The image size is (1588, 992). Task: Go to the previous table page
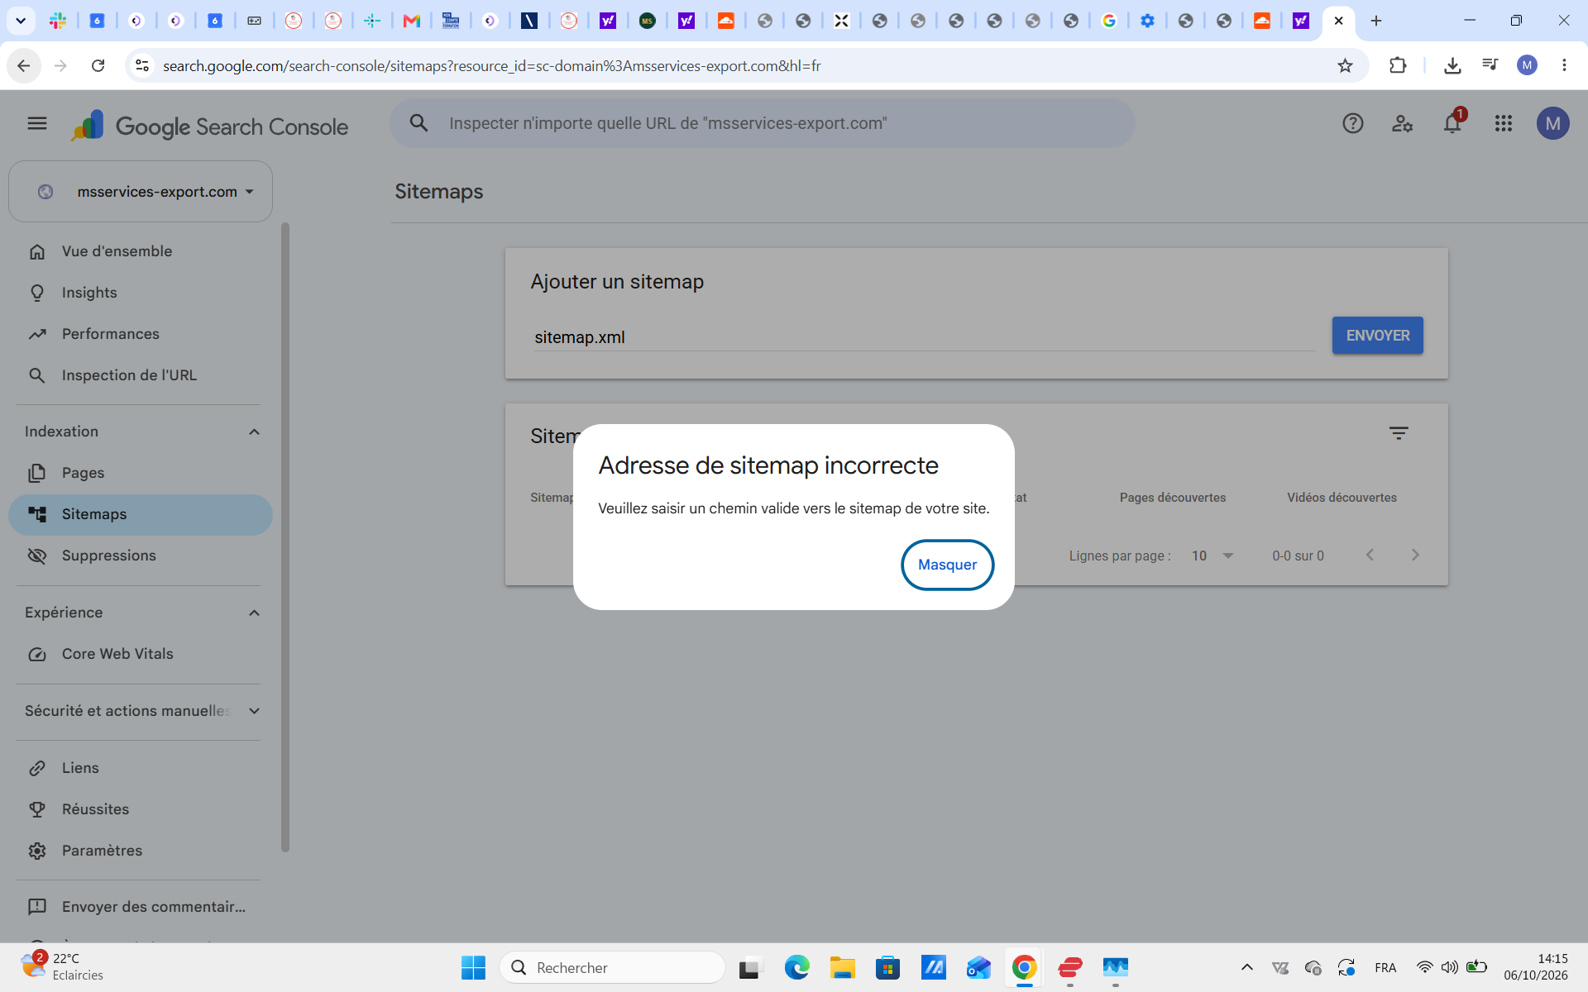click(1370, 556)
